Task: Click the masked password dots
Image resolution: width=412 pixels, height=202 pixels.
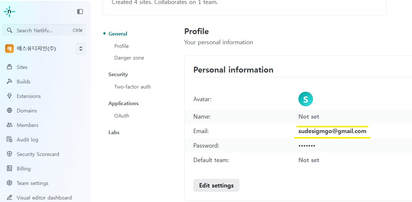Action: pyautogui.click(x=307, y=146)
